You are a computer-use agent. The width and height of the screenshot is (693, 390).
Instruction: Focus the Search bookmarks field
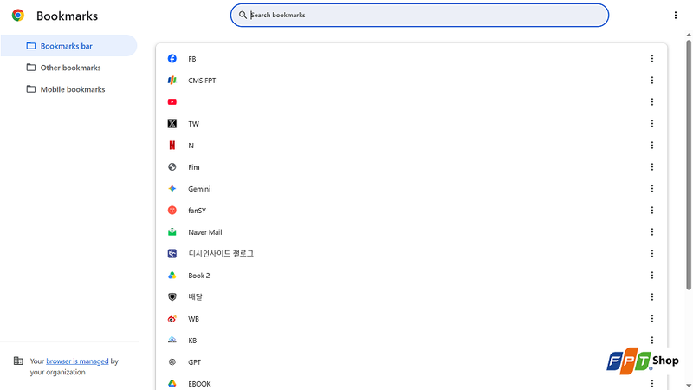point(419,15)
